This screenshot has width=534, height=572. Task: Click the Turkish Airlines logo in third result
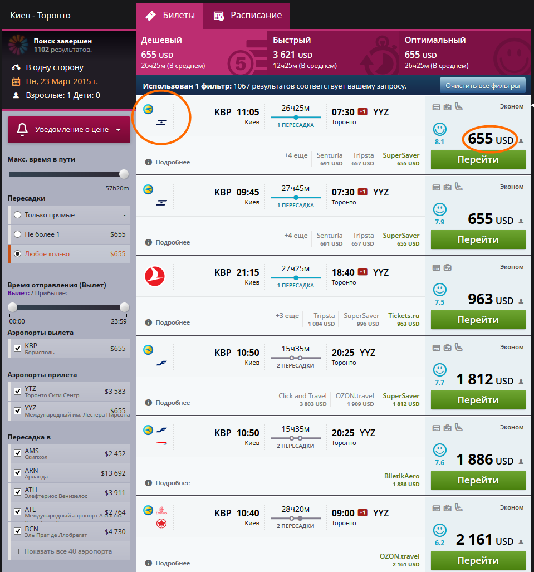154,276
